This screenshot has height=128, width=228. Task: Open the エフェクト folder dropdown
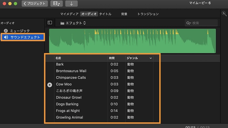click(73, 23)
